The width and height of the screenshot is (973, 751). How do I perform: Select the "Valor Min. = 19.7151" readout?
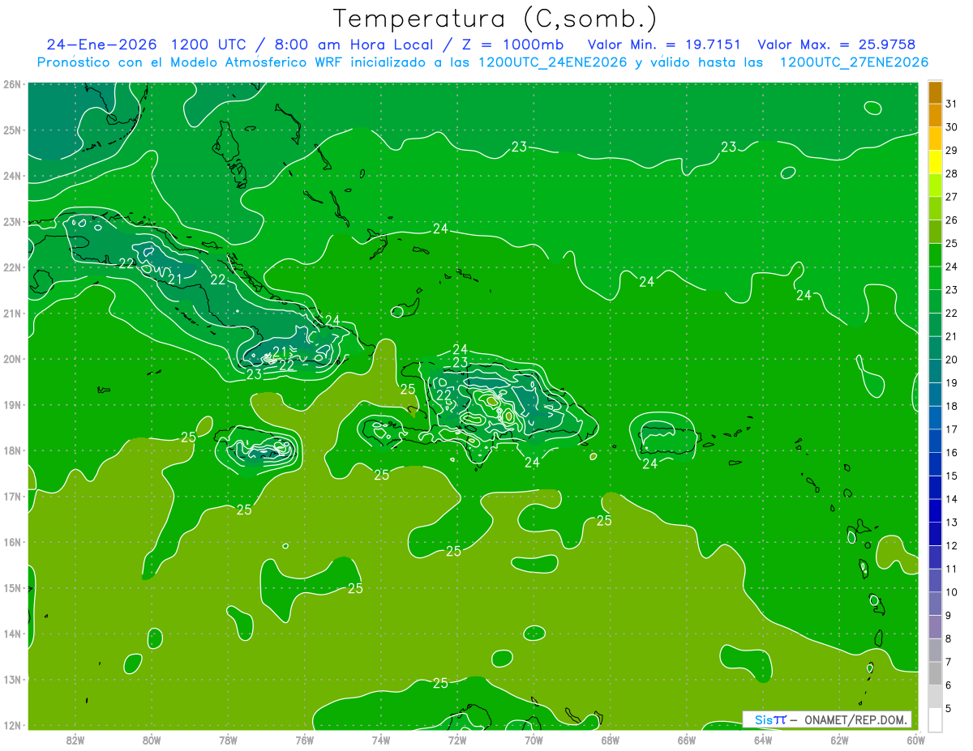[x=664, y=45]
